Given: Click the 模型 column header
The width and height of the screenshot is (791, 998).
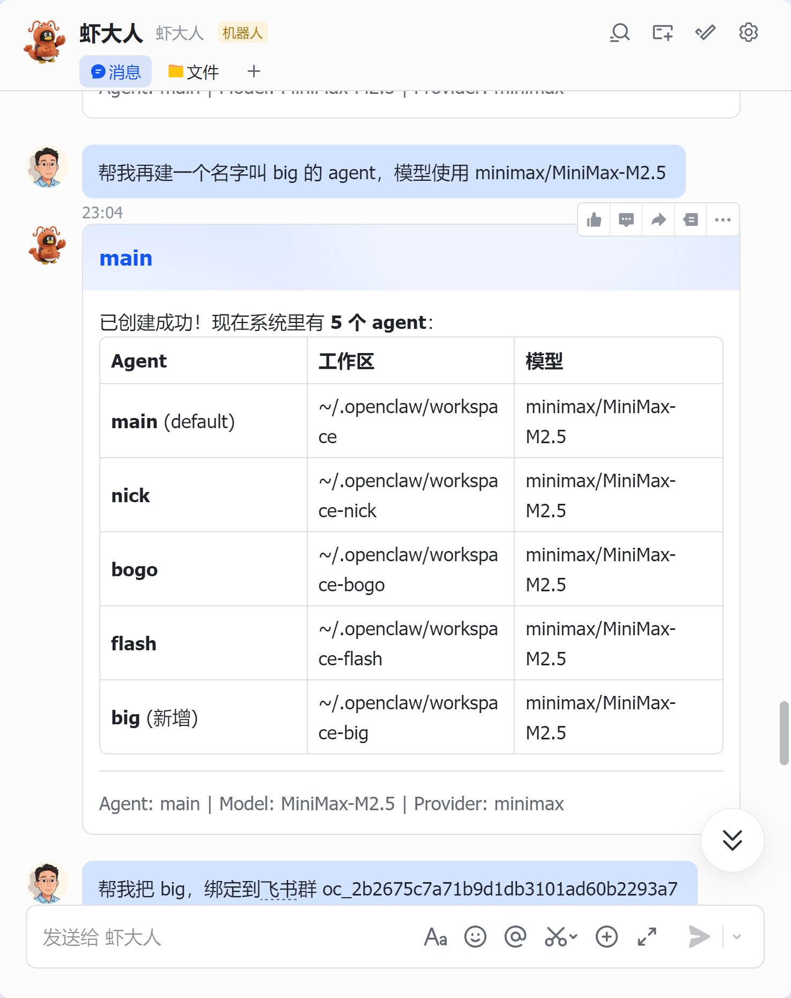Looking at the screenshot, I should click(x=618, y=361).
